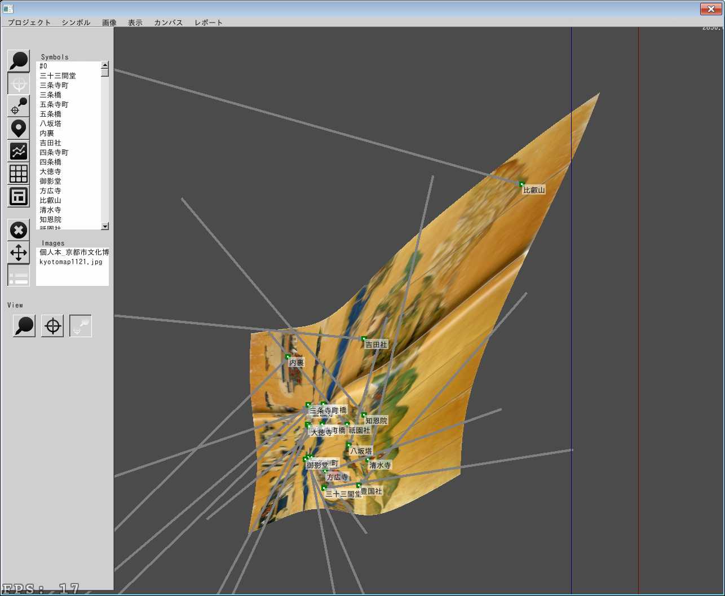Select 個人本_京都市文化博 in the Images list
725x596 pixels.
point(72,252)
